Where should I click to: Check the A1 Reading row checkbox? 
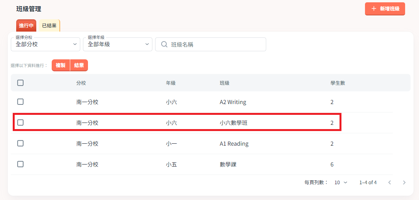tap(20, 143)
